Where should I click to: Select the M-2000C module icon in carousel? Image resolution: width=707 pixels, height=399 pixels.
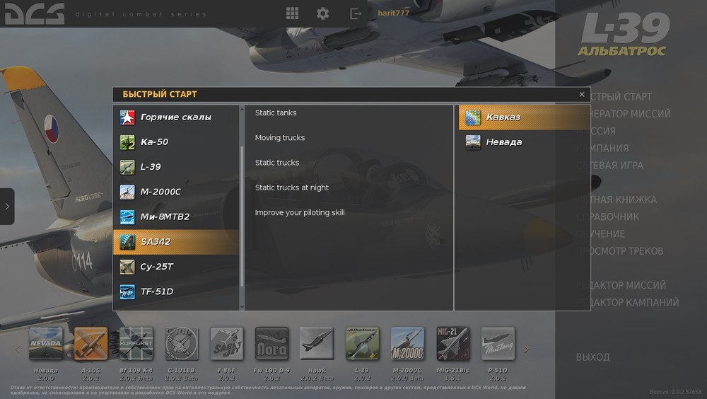(x=408, y=344)
